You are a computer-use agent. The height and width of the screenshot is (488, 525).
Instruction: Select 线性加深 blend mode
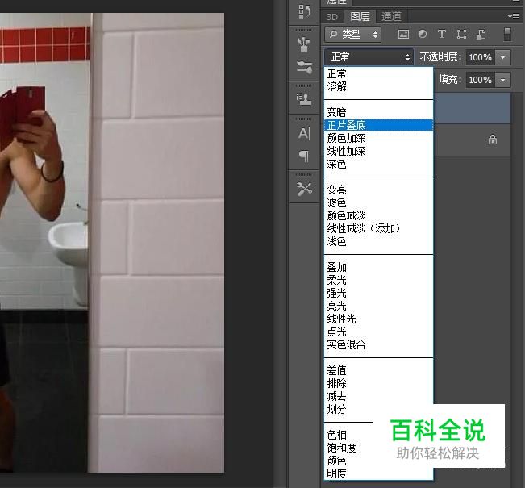379,151
